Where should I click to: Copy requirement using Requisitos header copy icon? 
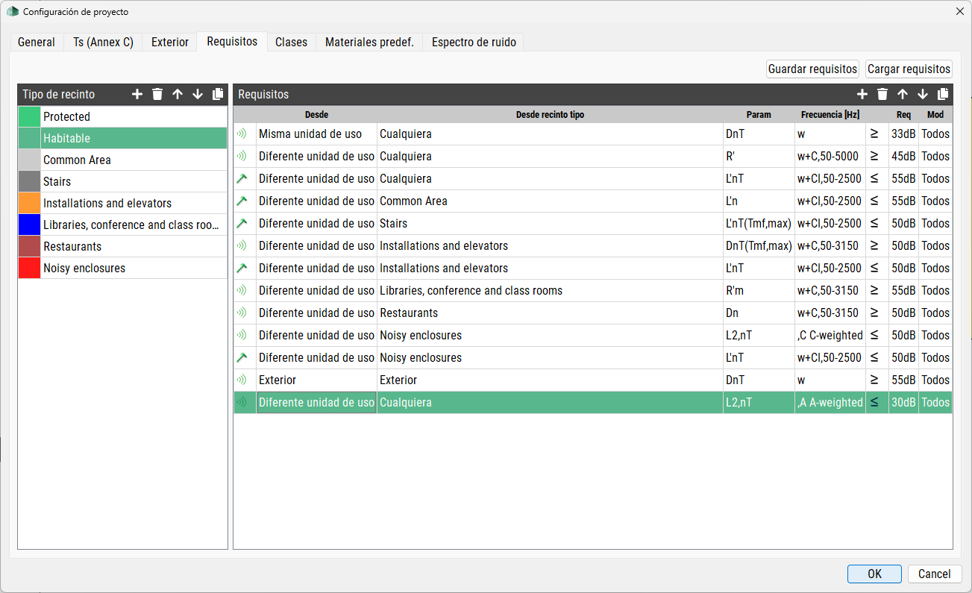pos(943,94)
